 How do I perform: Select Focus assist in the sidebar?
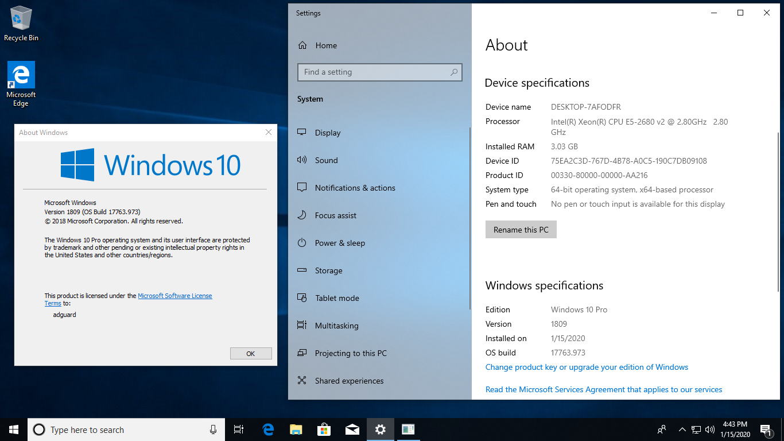pyautogui.click(x=336, y=215)
